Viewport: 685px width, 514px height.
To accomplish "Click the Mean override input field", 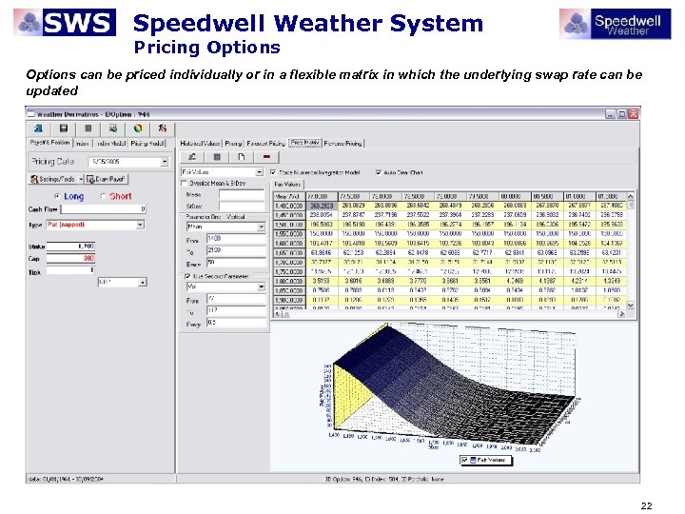I will click(242, 194).
